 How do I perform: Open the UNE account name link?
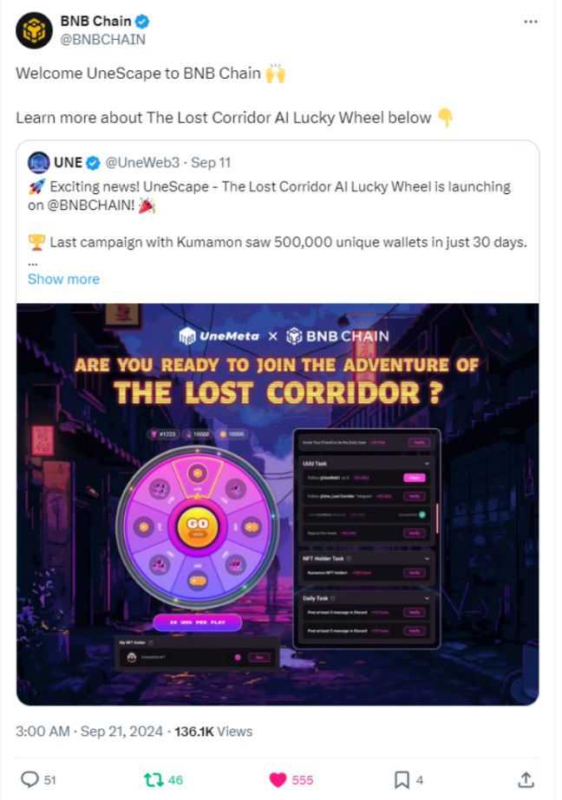coord(68,162)
